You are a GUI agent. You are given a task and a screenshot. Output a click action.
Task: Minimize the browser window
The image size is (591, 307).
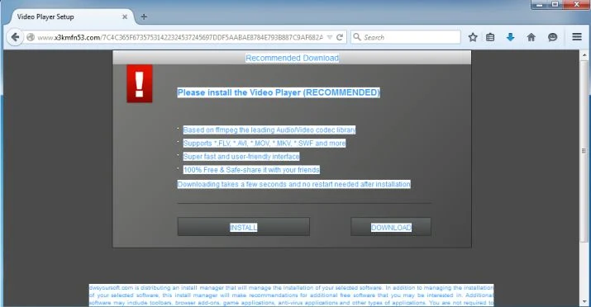[x=540, y=4]
